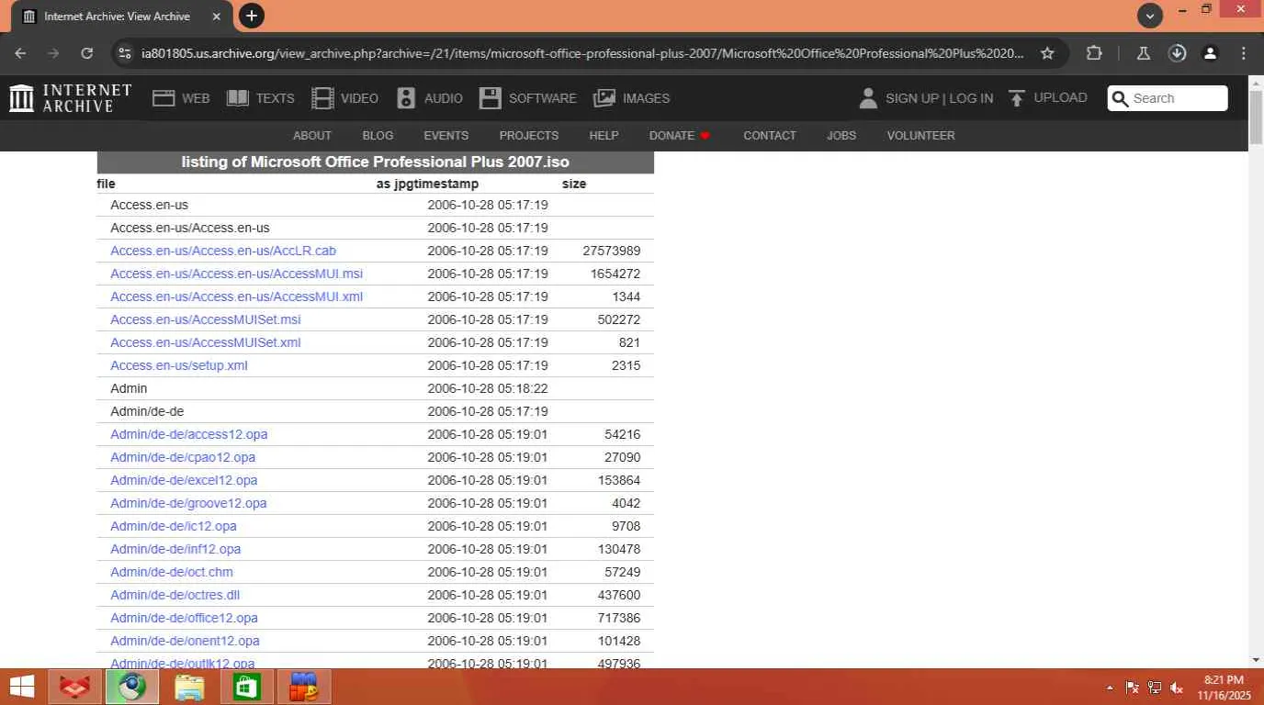Open the Software floppy disk icon
Screen dimensions: 1264x705
coord(491,98)
